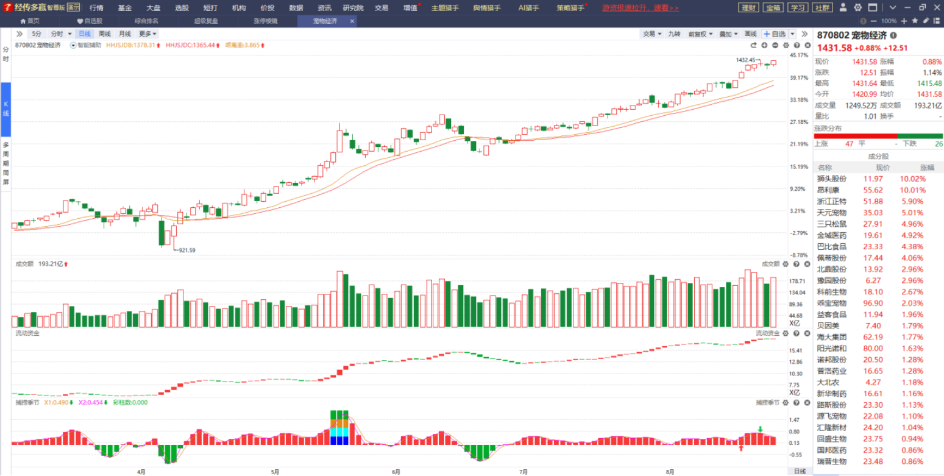This screenshot has width=944, height=476.
Task: Switch chart to 周线 period
Action: [x=105, y=34]
